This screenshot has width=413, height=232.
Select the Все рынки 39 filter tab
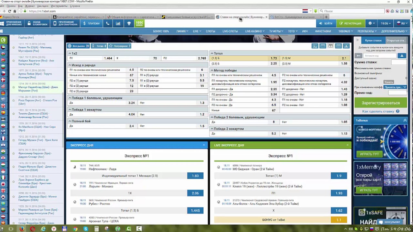coord(78,46)
